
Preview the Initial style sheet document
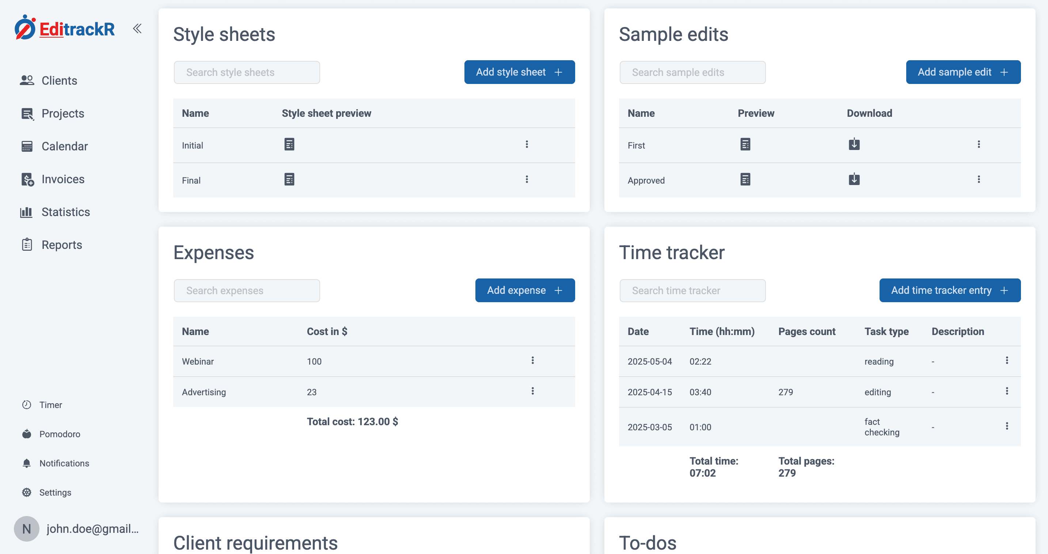pos(289,144)
